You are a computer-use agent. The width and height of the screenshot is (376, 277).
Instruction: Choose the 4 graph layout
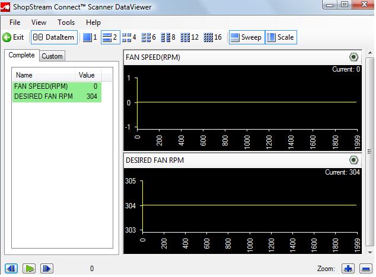click(x=129, y=37)
